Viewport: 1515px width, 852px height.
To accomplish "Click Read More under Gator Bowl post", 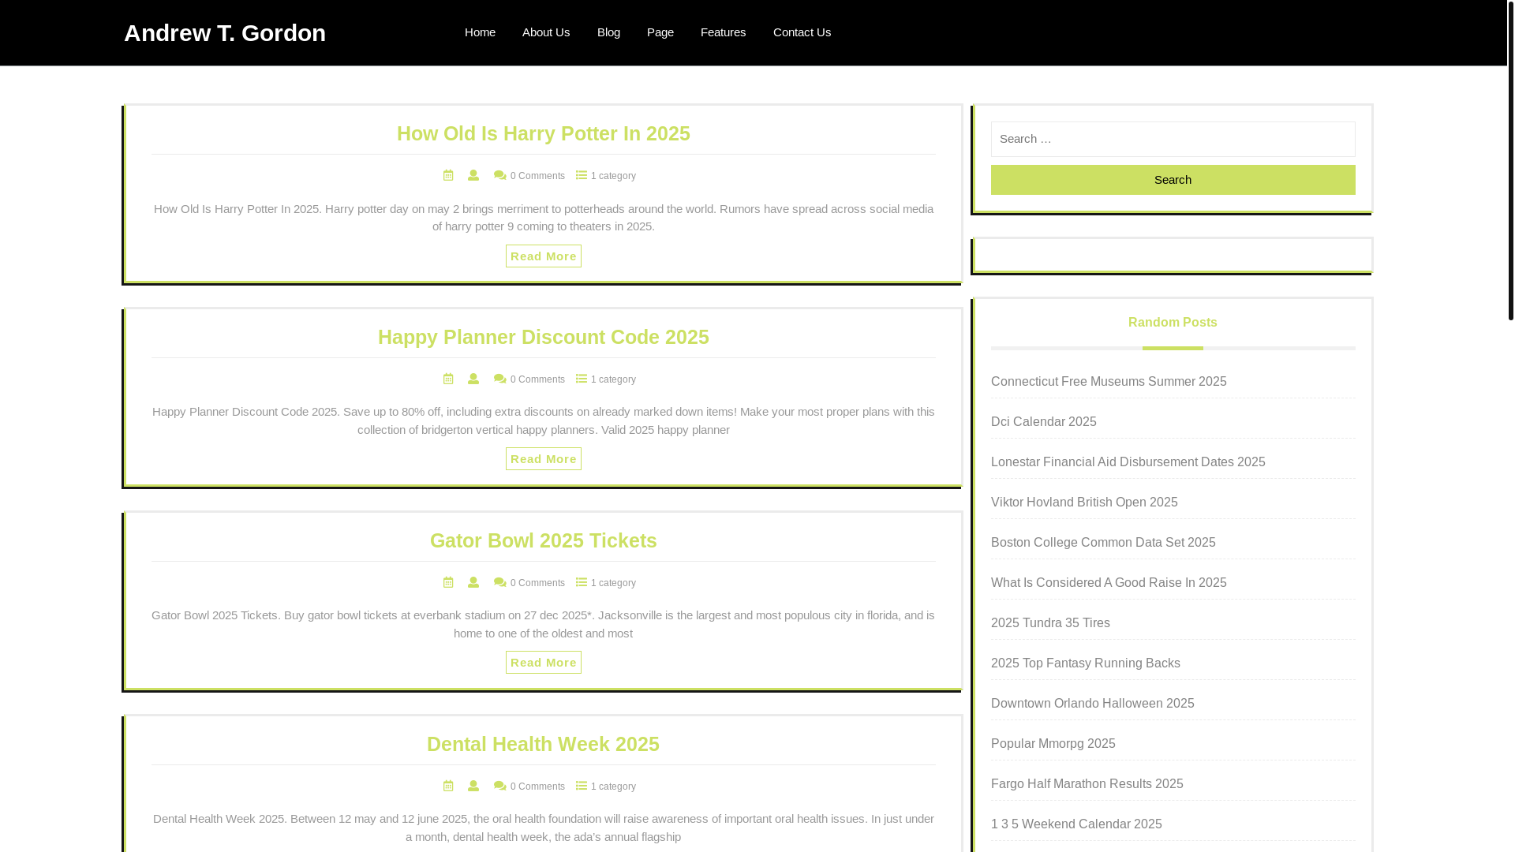I will coord(544,663).
